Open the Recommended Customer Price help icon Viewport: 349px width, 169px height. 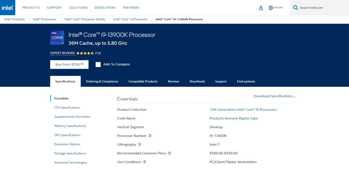pyautogui.click(x=169, y=153)
